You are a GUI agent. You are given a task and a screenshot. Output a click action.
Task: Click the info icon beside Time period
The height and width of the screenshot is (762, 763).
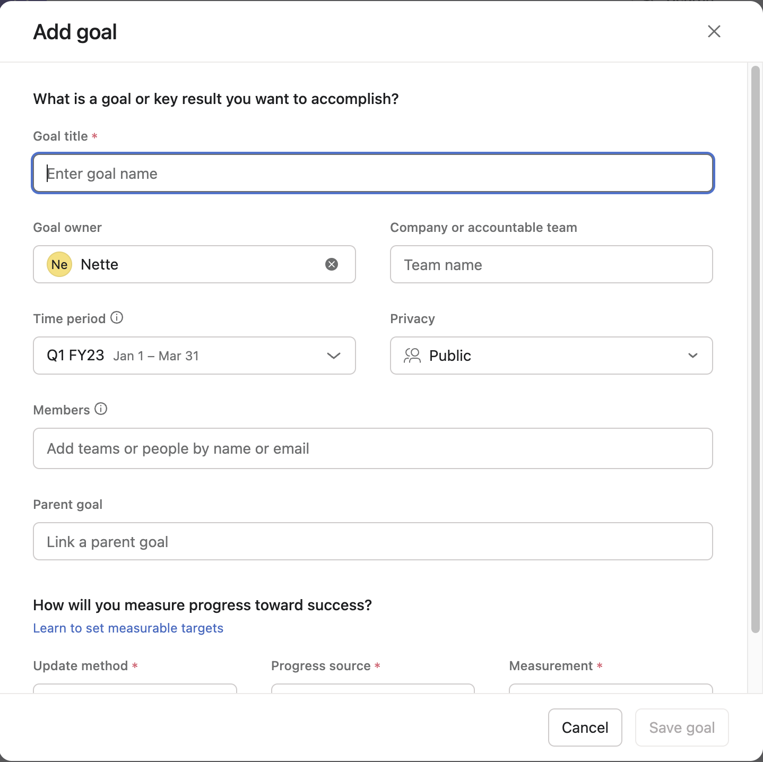117,318
